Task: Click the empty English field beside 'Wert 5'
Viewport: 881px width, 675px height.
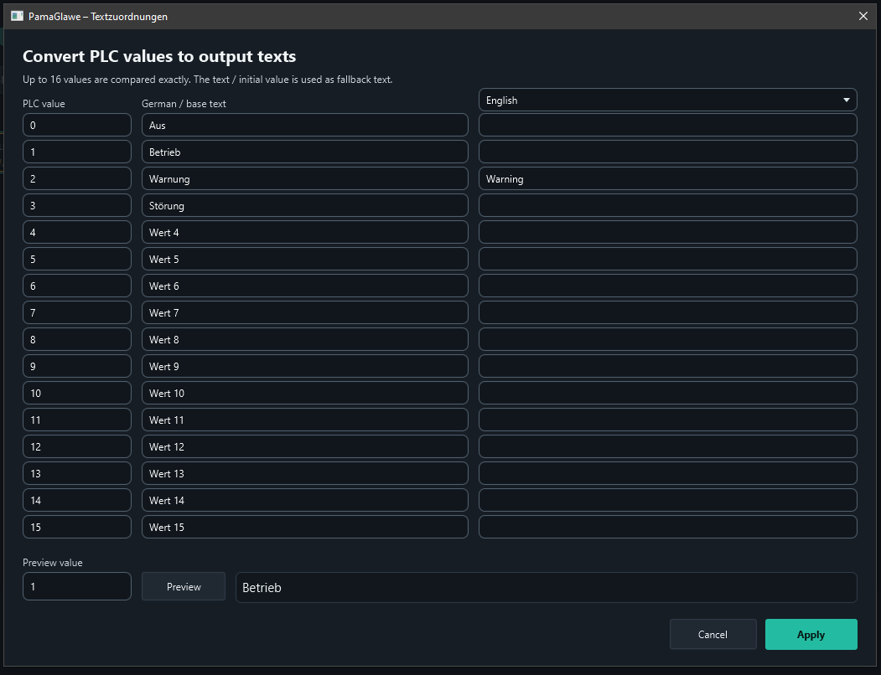Action: 667,259
